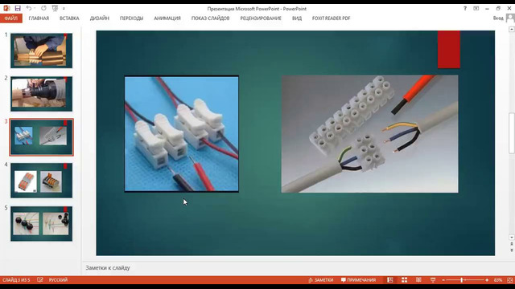Select slide 4 thumbnail

41,180
